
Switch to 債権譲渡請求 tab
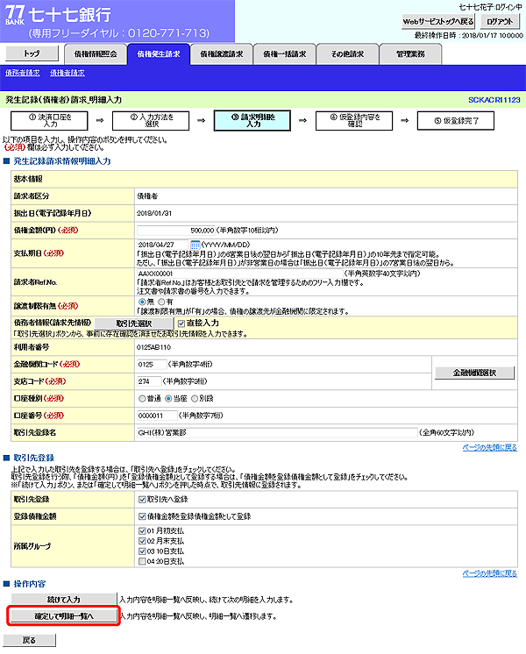(222, 54)
